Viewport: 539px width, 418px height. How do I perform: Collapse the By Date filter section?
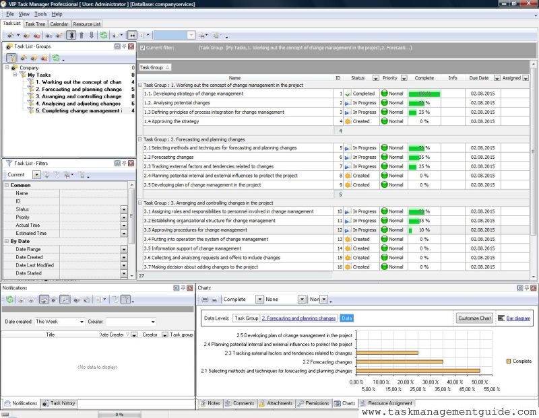tap(7, 242)
